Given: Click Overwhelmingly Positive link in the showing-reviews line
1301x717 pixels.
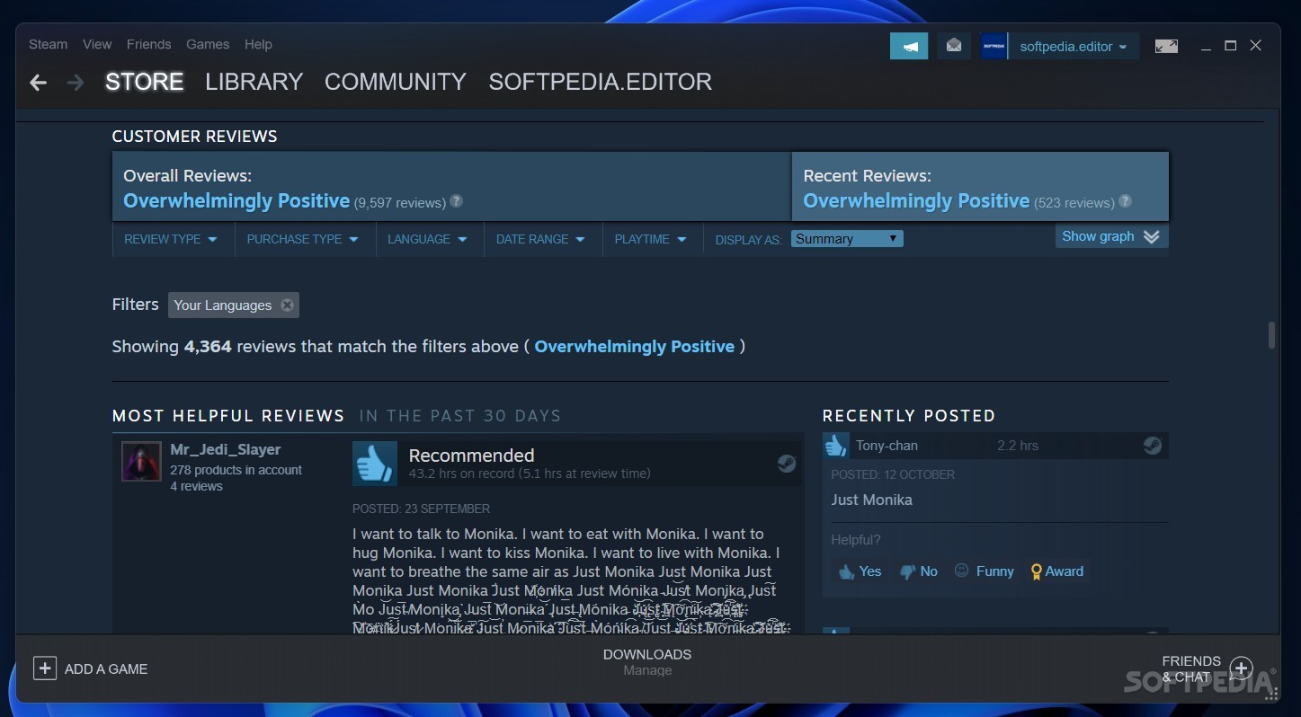Looking at the screenshot, I should pyautogui.click(x=635, y=347).
